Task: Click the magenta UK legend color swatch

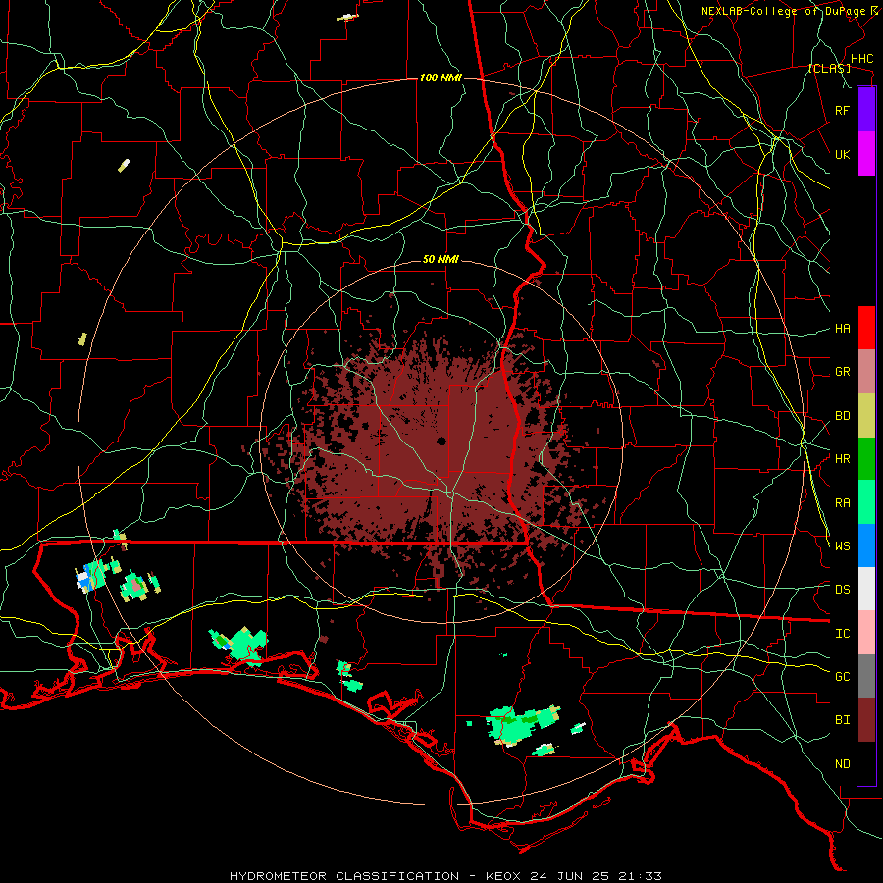Action: point(866,154)
